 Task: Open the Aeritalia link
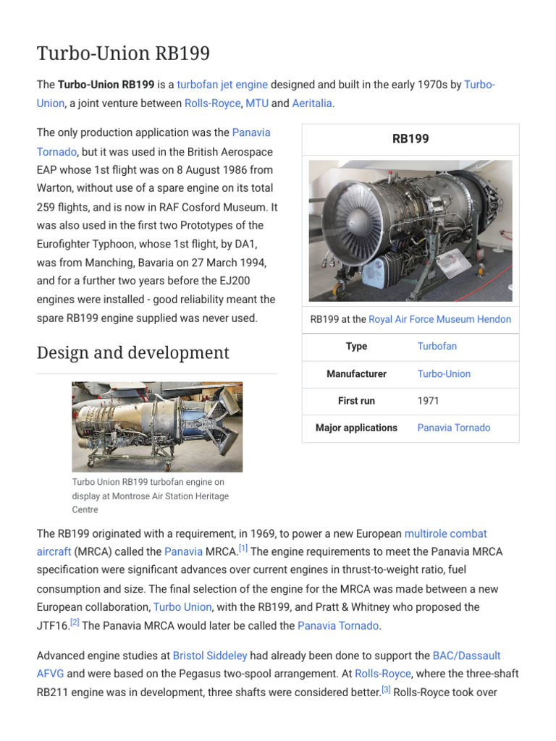[x=312, y=103]
